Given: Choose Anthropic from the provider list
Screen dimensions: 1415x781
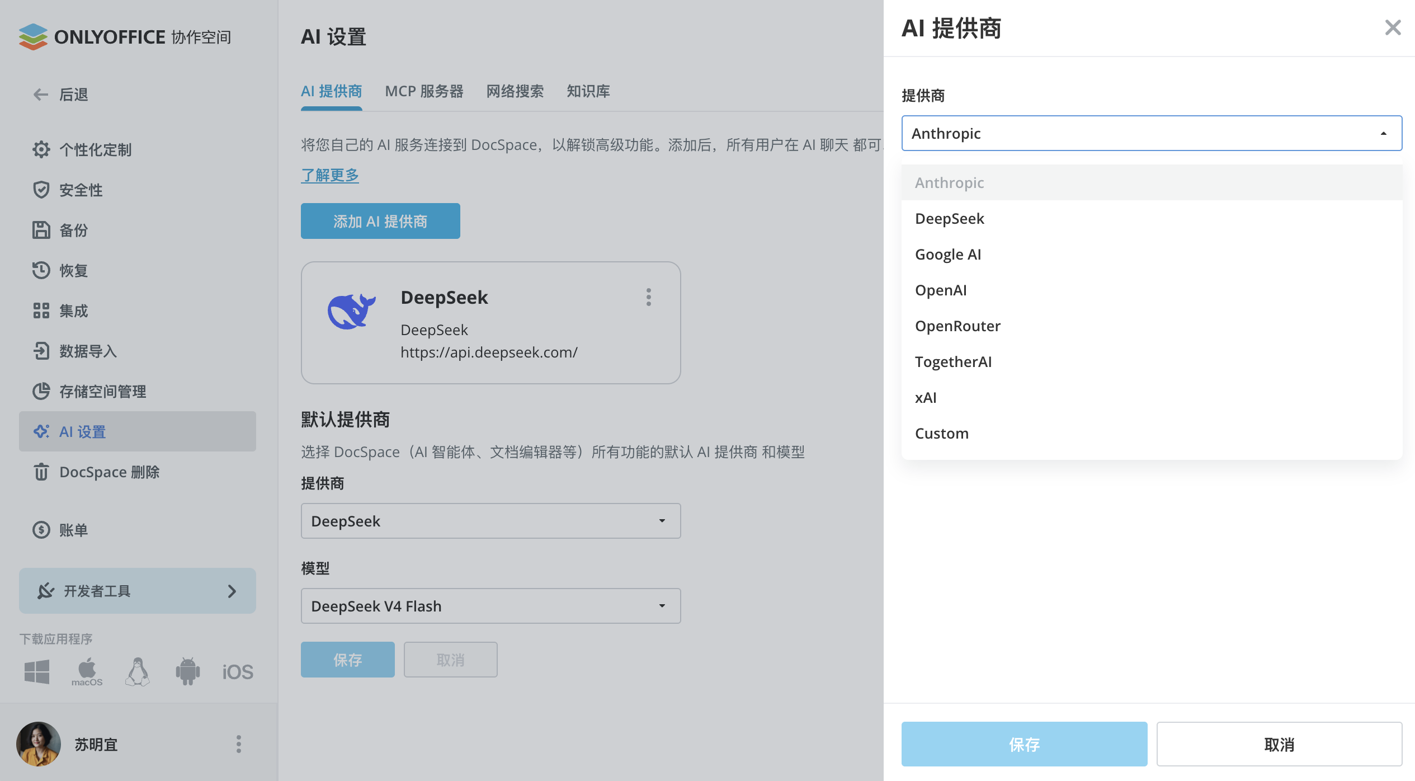Looking at the screenshot, I should (1152, 182).
